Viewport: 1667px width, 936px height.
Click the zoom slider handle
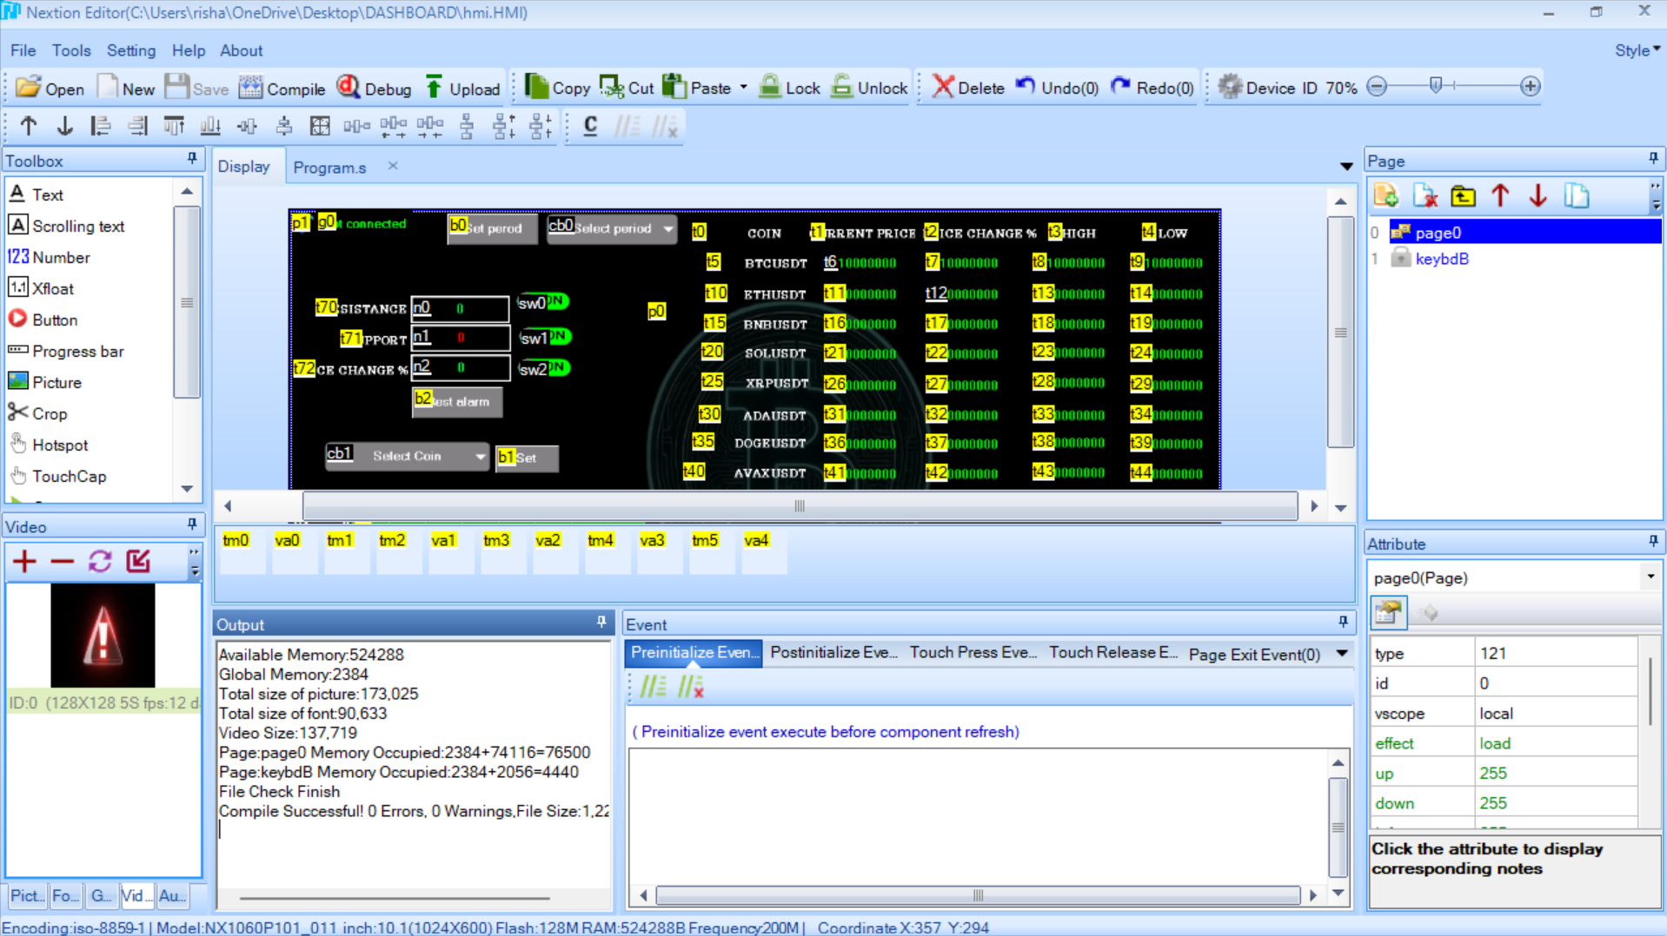pos(1436,85)
